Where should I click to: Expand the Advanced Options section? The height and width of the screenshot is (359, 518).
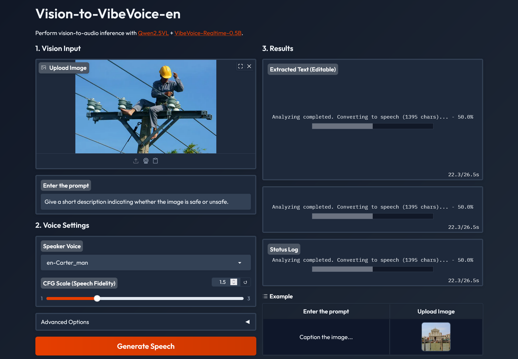(146, 322)
